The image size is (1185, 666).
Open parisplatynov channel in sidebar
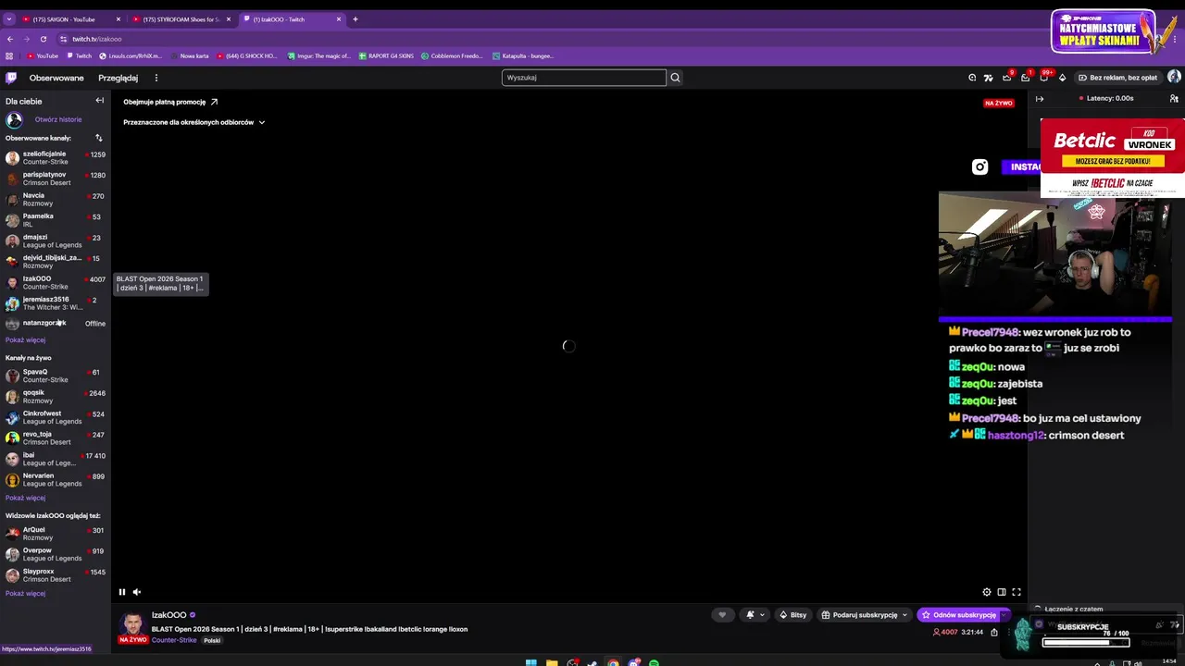(x=56, y=179)
